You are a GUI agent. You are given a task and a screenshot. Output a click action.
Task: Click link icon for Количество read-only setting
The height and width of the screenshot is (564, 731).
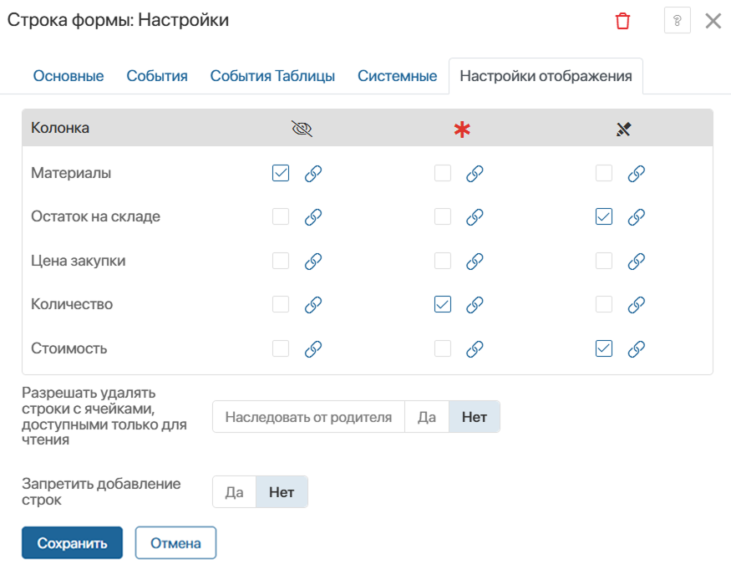(637, 305)
